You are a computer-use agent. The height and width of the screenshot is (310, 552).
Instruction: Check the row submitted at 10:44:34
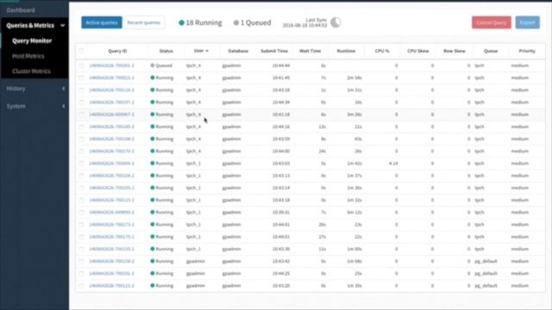point(81,102)
